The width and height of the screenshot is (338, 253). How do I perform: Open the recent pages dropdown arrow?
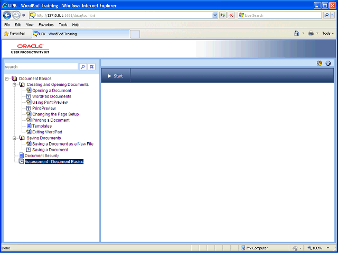[24, 15]
